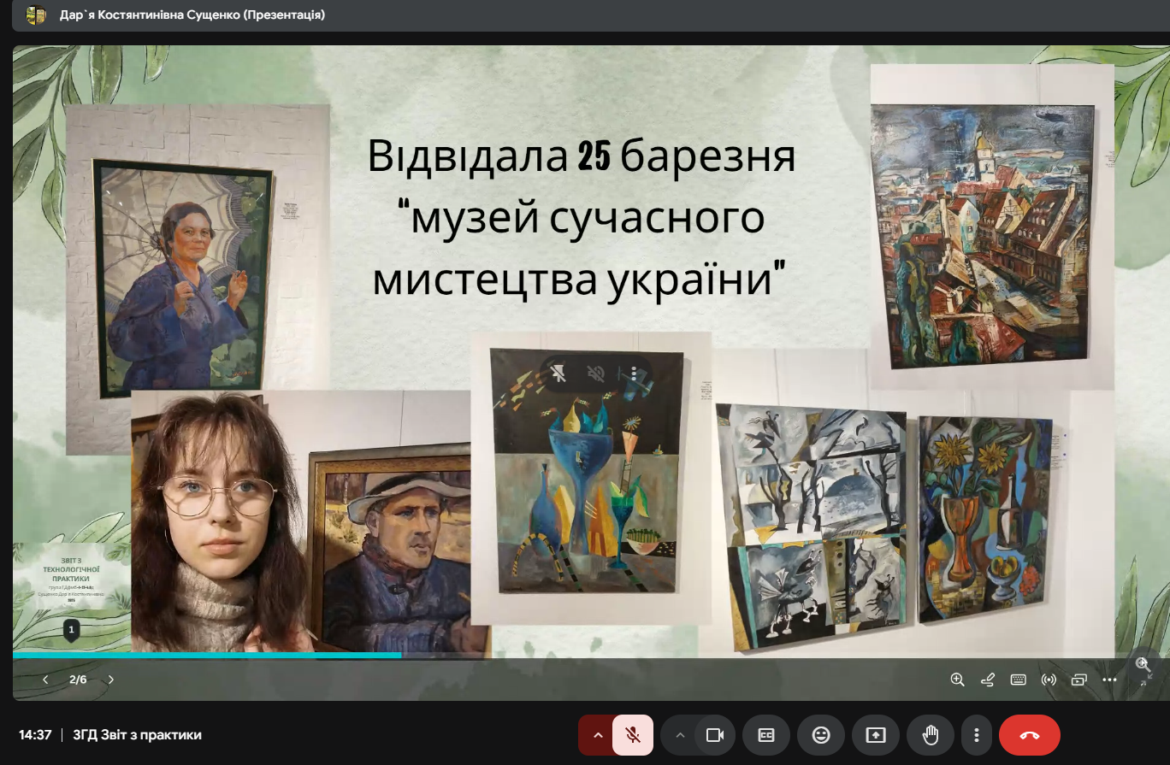Raise your hand in the meeting
The height and width of the screenshot is (765, 1170).
pyautogui.click(x=931, y=735)
